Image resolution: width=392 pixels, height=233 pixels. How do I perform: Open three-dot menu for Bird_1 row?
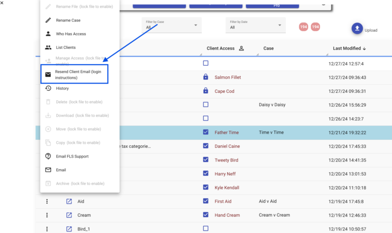pyautogui.click(x=47, y=229)
